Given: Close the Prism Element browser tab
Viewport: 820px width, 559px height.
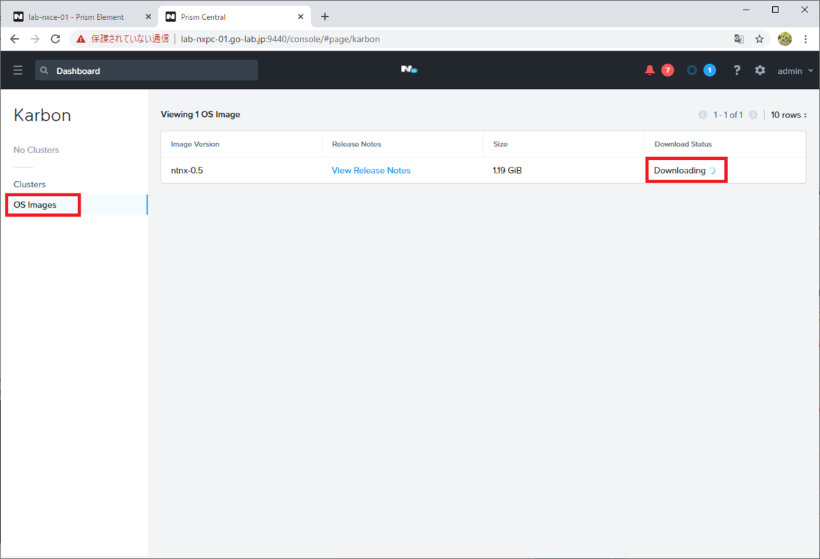Looking at the screenshot, I should tap(148, 16).
